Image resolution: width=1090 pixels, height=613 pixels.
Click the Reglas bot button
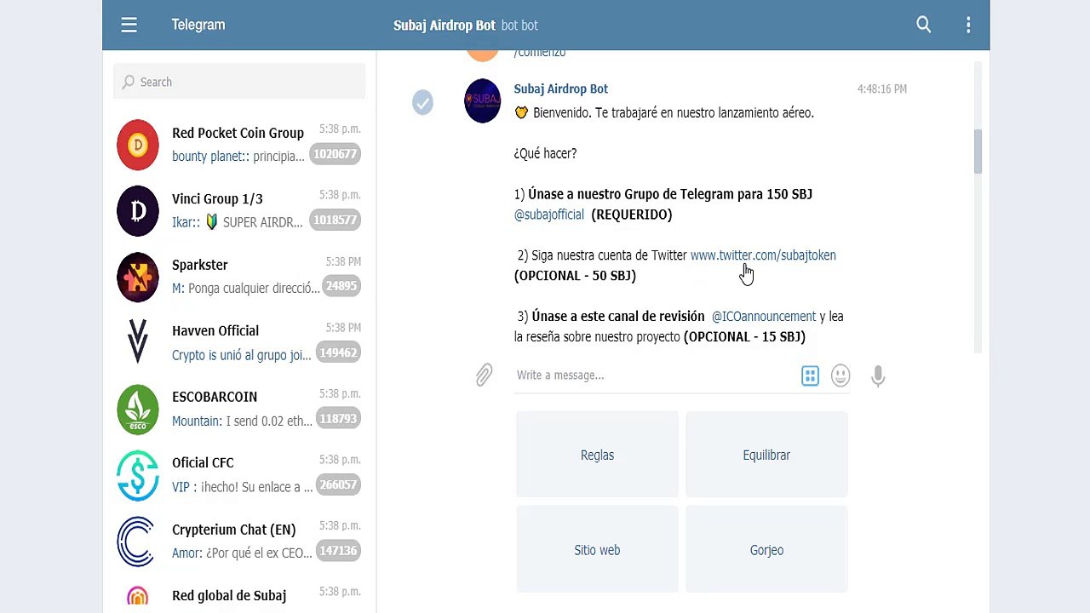point(597,455)
